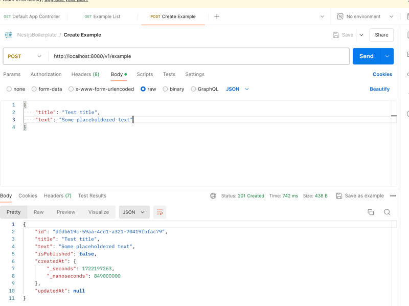Viewport: 409px width, 306px height.
Task: Select x-www-form-urlencoded body type
Action: coord(71,89)
